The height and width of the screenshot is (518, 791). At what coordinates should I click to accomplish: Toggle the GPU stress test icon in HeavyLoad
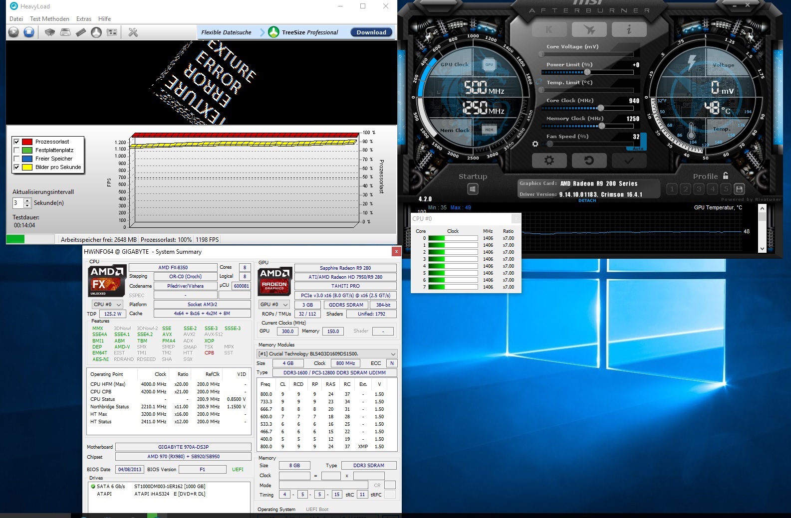(112, 32)
